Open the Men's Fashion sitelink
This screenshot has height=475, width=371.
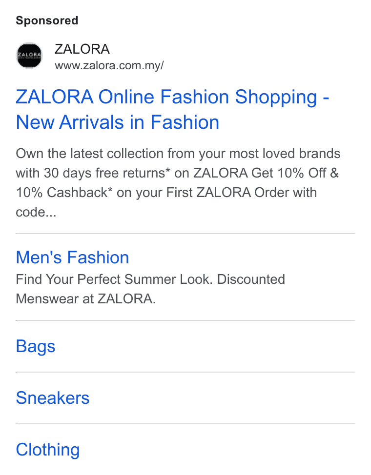[72, 257]
